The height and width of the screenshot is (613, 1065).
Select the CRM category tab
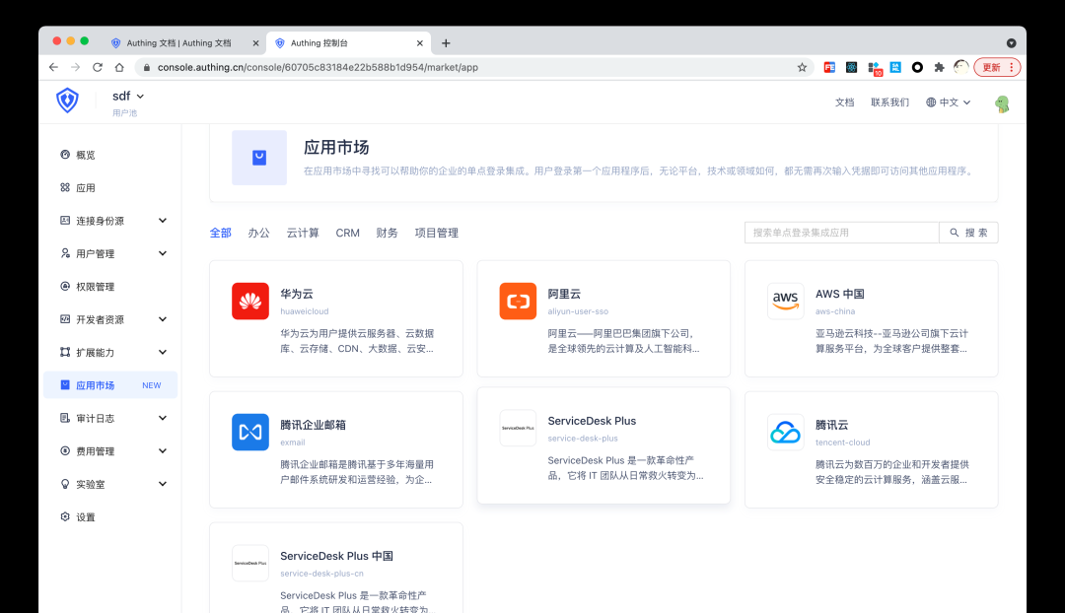[x=347, y=233]
